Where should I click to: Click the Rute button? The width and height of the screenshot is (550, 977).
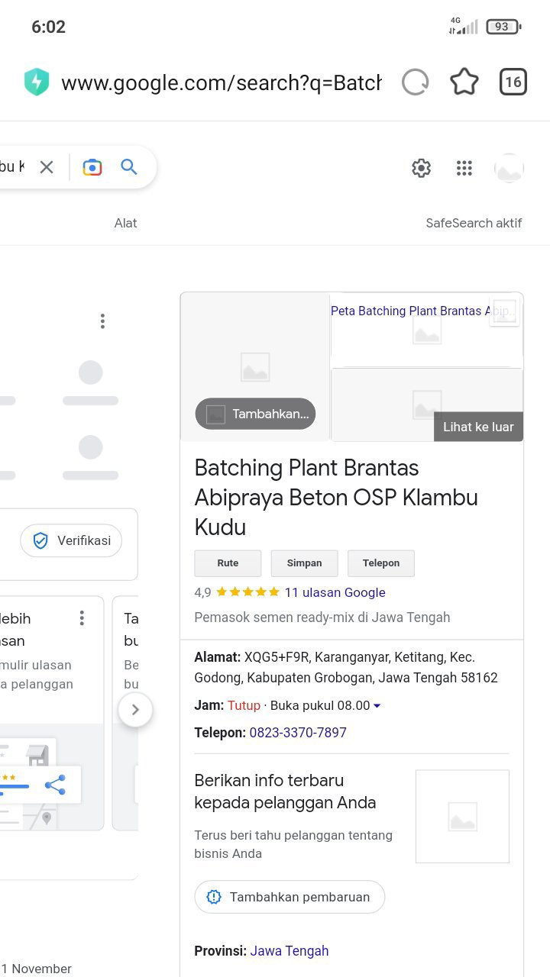228,563
